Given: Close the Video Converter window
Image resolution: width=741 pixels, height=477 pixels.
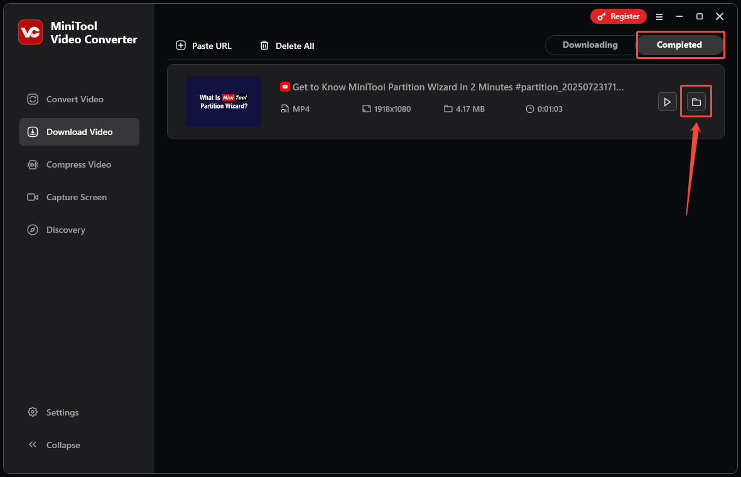Looking at the screenshot, I should 720,16.
